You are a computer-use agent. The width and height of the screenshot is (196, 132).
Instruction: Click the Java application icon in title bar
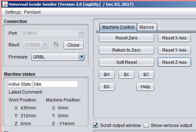5,4
